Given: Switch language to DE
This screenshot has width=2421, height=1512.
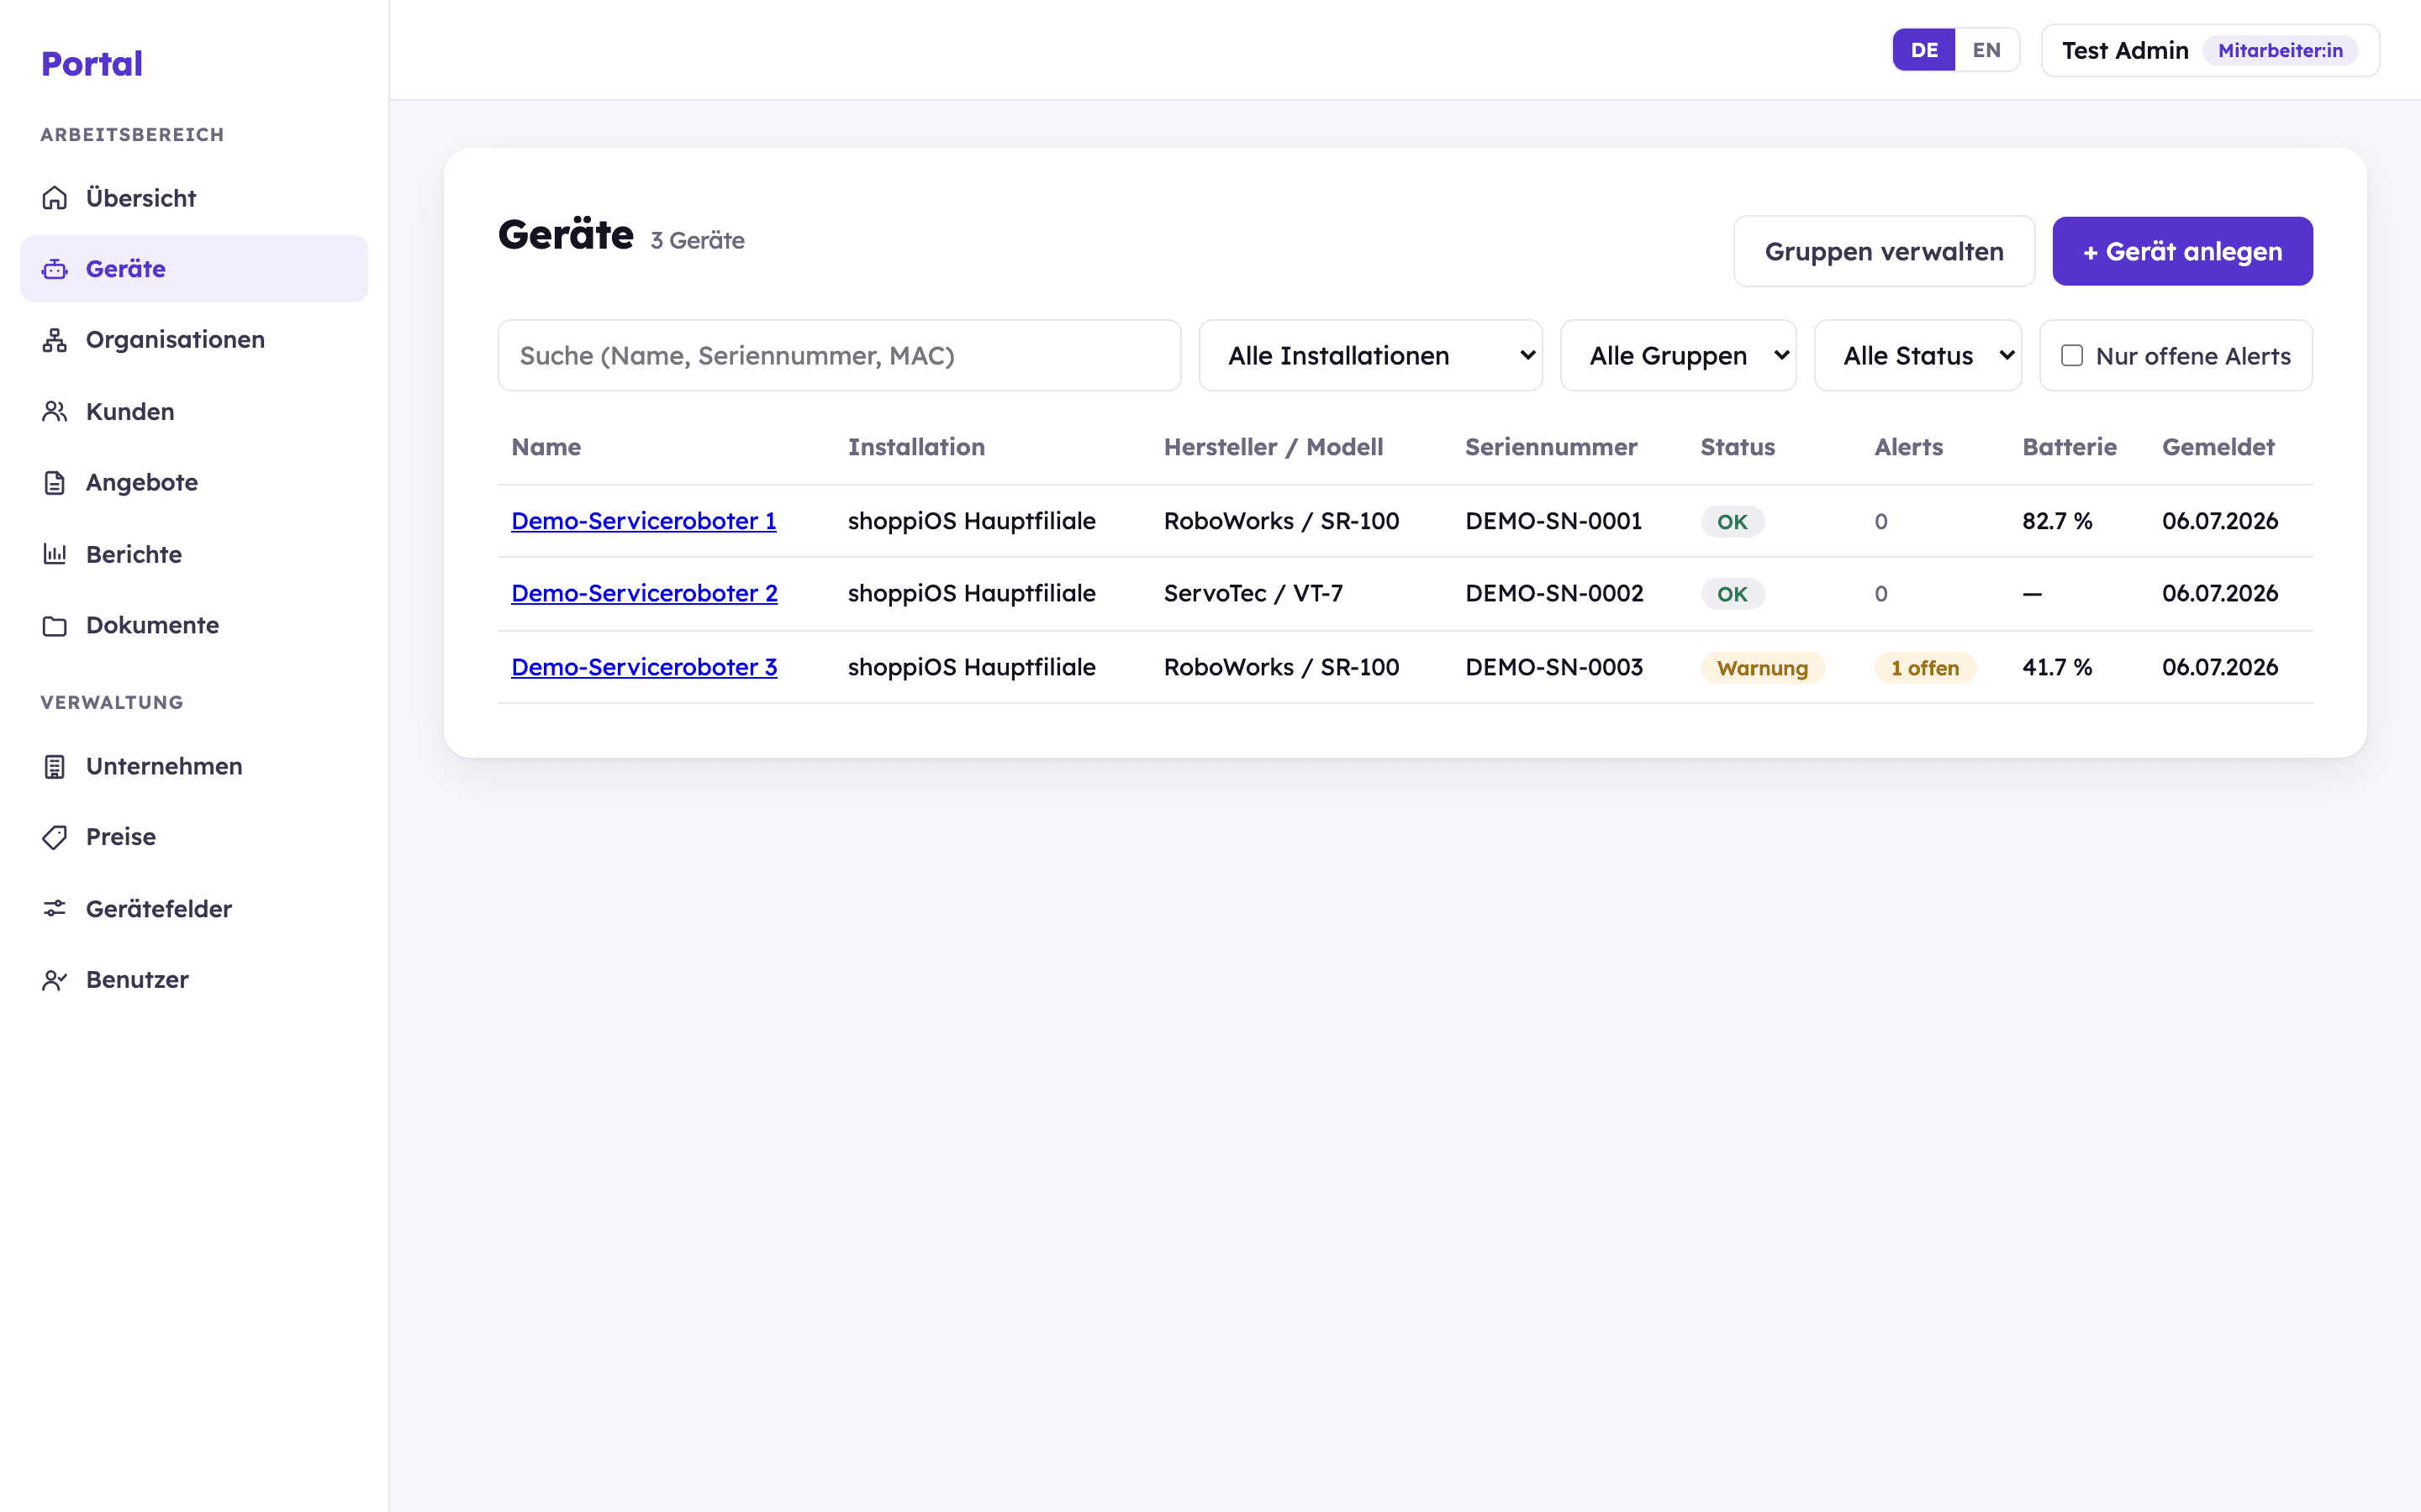Looking at the screenshot, I should (1924, 50).
